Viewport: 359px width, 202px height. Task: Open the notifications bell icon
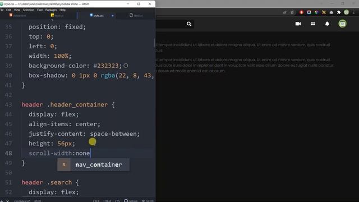[x=327, y=24]
